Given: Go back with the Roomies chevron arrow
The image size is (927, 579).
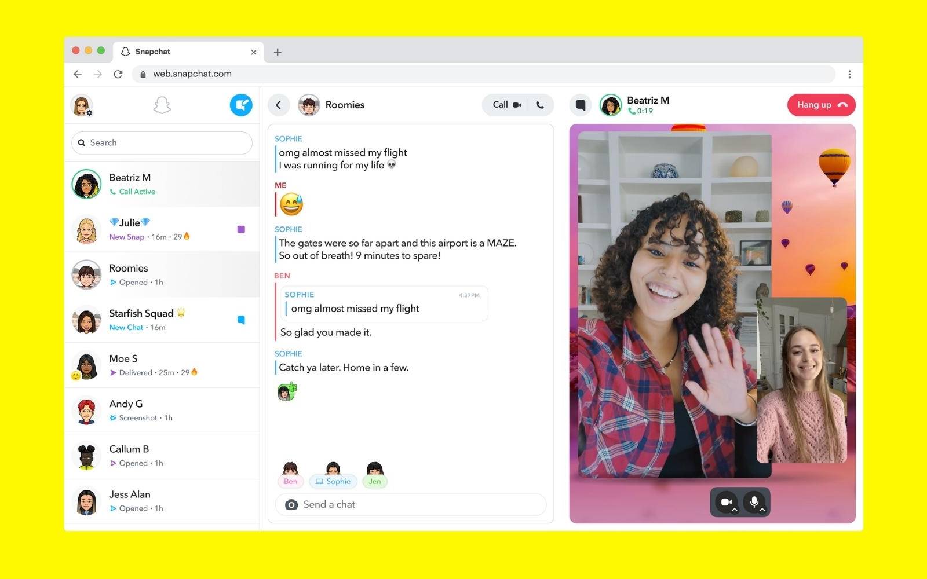Looking at the screenshot, I should (x=279, y=105).
